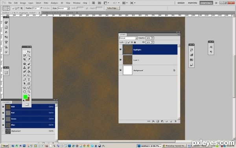Select the History Brush tool
Screen dimensions: 236x148
click(29, 67)
